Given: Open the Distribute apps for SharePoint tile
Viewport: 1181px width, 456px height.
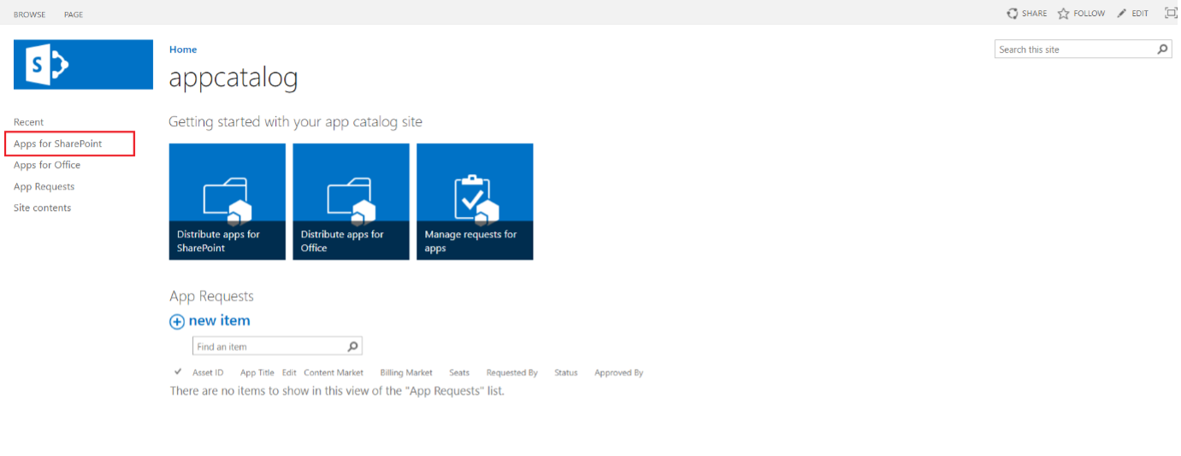Looking at the screenshot, I should (227, 202).
